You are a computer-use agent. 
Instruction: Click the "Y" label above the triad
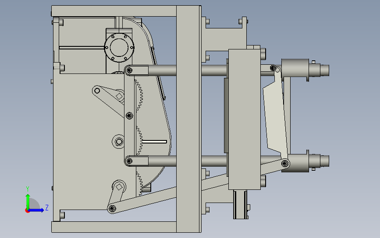click(28, 189)
